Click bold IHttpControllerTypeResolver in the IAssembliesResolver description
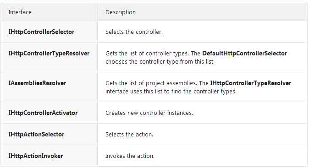309x168 pixels. point(251,83)
